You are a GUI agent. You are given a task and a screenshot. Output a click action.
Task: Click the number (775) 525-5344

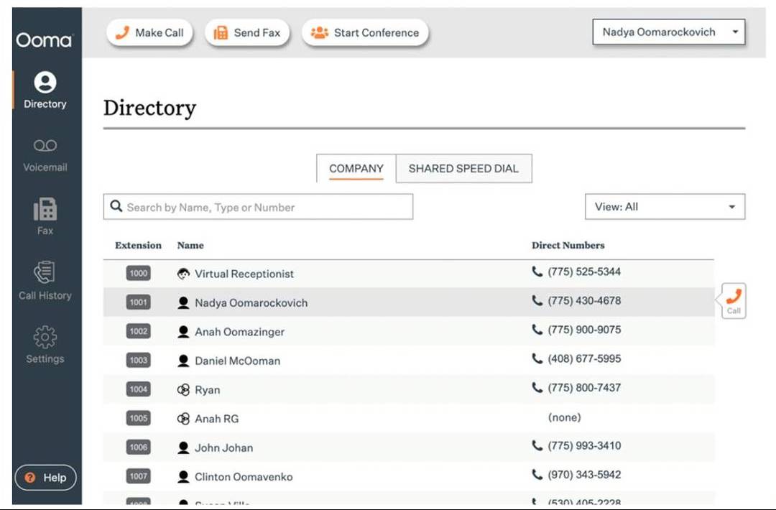(584, 272)
